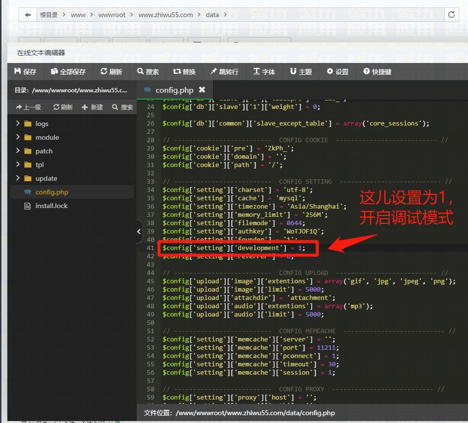Click line 41 development setting code
468x423 pixels.
[x=234, y=248]
